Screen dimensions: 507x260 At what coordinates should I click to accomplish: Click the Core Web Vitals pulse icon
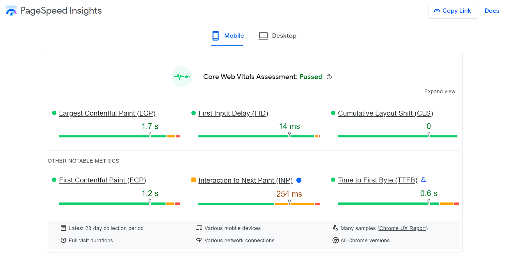[182, 77]
